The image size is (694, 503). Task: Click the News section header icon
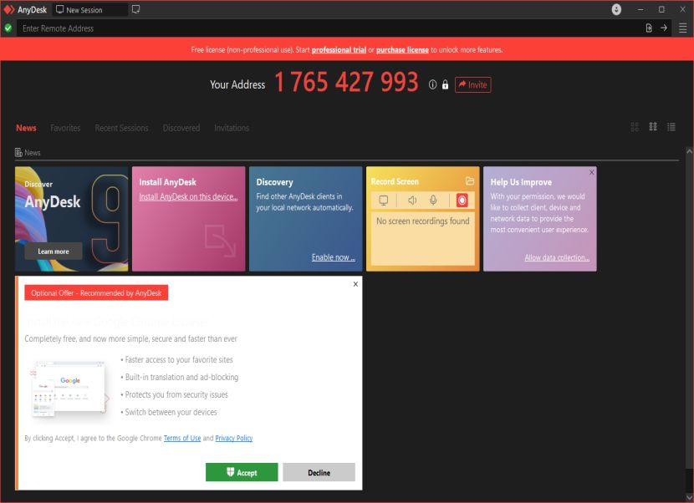click(x=18, y=153)
